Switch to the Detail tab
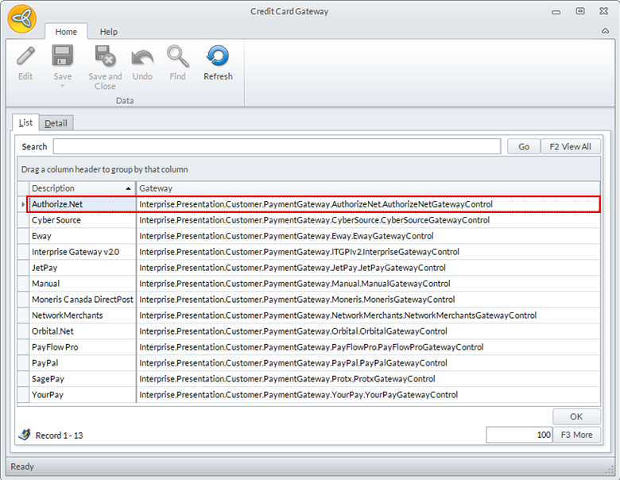The height and width of the screenshot is (480, 620). [56, 123]
